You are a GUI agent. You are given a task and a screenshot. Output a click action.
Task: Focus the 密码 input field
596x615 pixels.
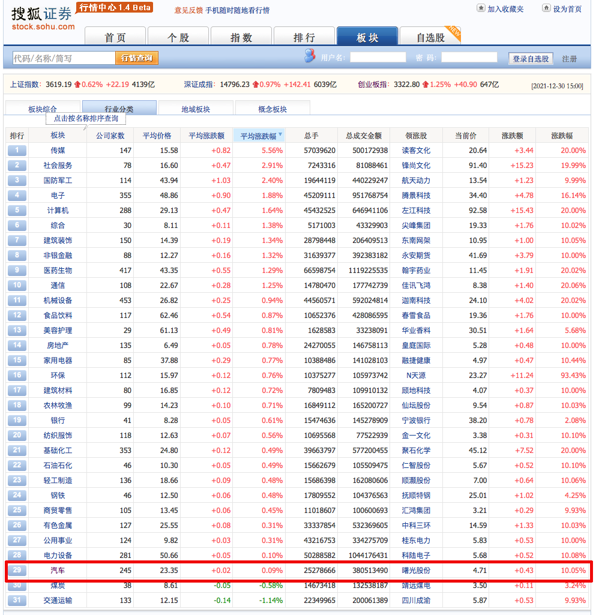[x=469, y=57]
